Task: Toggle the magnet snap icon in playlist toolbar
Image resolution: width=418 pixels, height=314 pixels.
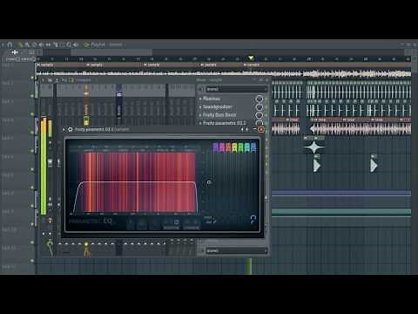Action: [x=10, y=44]
